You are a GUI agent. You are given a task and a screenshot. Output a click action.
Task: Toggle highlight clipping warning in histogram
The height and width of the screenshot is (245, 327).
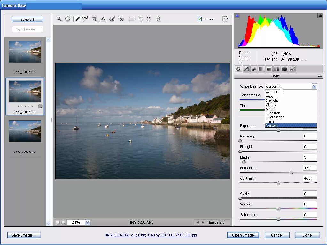(x=320, y=15)
